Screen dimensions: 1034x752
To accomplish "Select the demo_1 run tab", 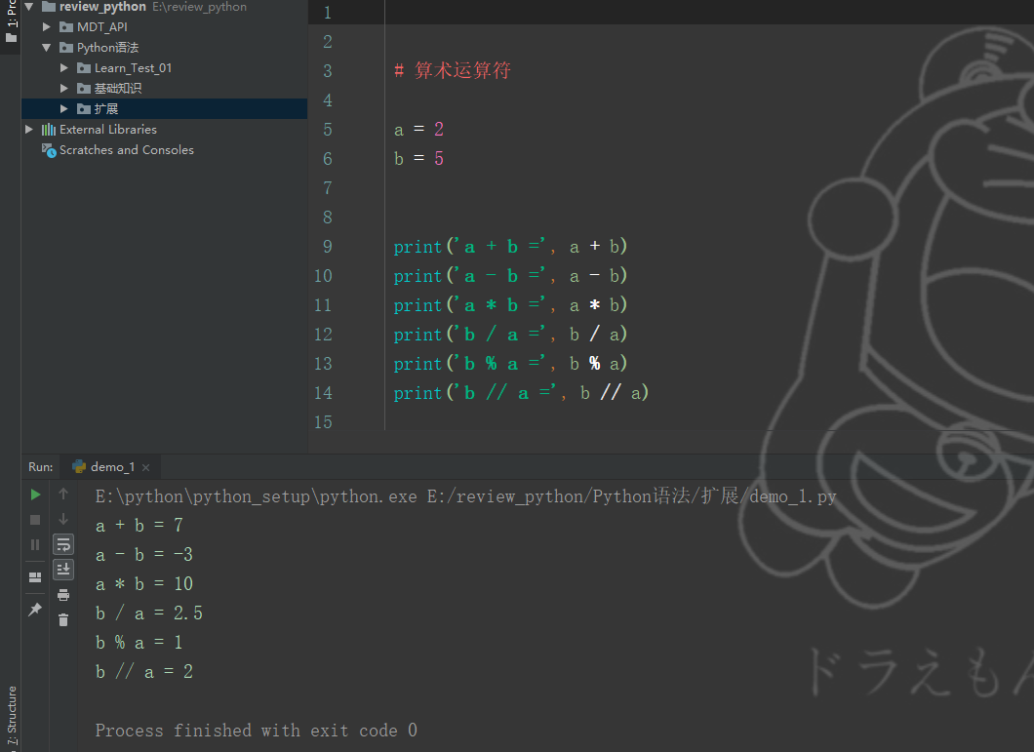I will pyautogui.click(x=111, y=467).
